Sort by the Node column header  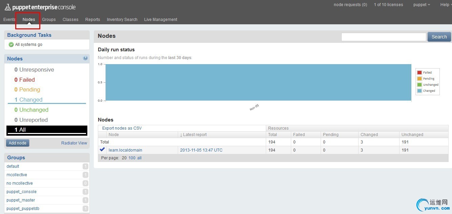[x=114, y=135]
